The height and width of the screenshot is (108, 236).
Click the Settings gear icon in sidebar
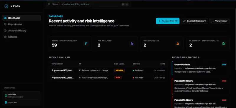[x=5, y=37]
